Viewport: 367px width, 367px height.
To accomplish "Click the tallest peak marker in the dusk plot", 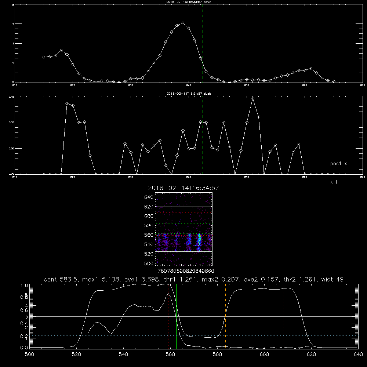I will click(252, 99).
